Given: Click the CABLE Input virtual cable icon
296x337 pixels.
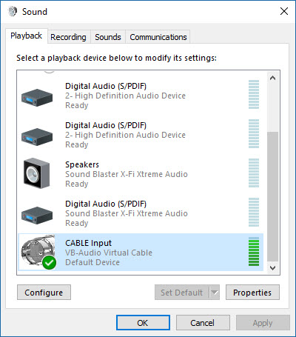Looking at the screenshot, I should (x=38, y=250).
